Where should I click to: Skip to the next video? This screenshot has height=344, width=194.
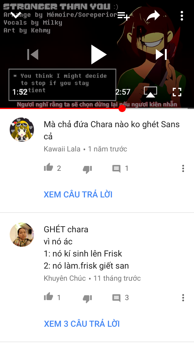[x=162, y=55]
